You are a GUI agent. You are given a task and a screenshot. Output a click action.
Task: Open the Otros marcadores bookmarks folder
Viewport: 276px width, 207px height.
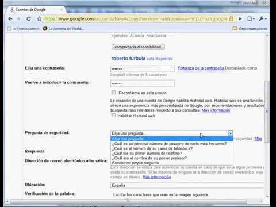click(250, 29)
